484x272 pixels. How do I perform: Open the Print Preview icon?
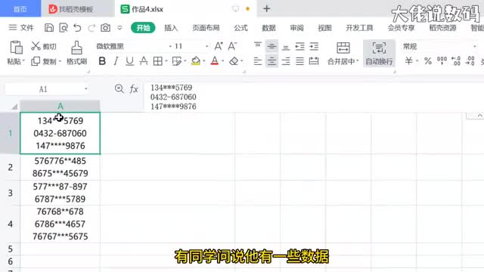pyautogui.click(x=64, y=28)
